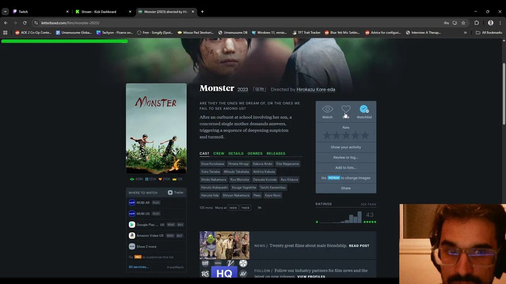Image resolution: width=506 pixels, height=284 pixels.
Task: Set a rating on the Rate stars
Action: pos(346,135)
